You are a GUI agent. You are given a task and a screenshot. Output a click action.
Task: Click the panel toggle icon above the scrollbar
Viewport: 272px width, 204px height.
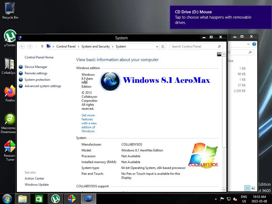click(219, 54)
